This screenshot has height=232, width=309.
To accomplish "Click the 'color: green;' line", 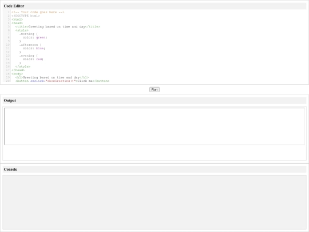I will click(35, 37).
